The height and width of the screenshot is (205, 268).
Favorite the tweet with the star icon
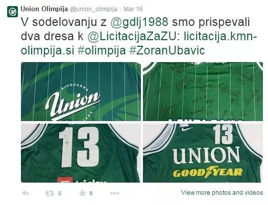[x=82, y=193]
